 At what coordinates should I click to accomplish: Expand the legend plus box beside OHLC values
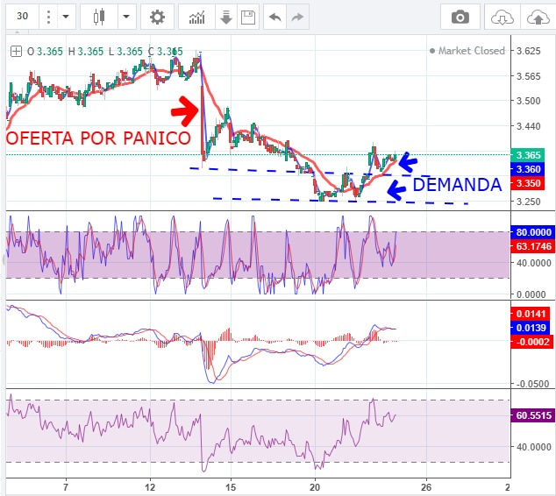point(14,51)
